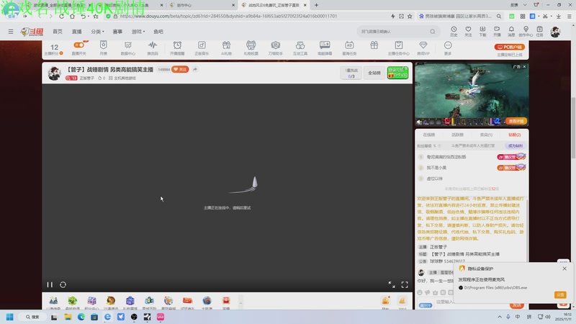Open the 房间VIP diamond icon

click(x=423, y=45)
